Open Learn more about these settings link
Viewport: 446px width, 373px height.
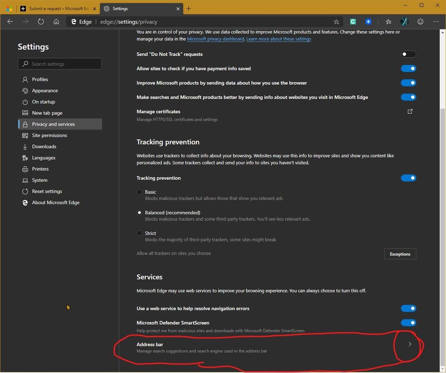279,39
